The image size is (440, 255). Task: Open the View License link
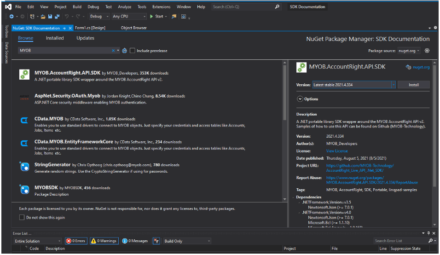pyautogui.click(x=337, y=151)
